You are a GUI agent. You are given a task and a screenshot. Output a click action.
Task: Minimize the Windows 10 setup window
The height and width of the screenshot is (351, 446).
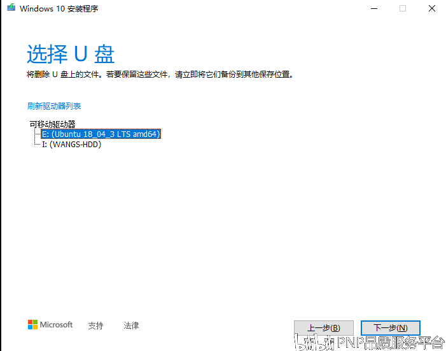(x=374, y=8)
